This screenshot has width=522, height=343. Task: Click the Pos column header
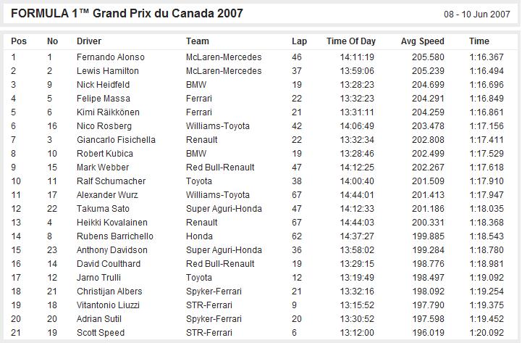pyautogui.click(x=19, y=41)
